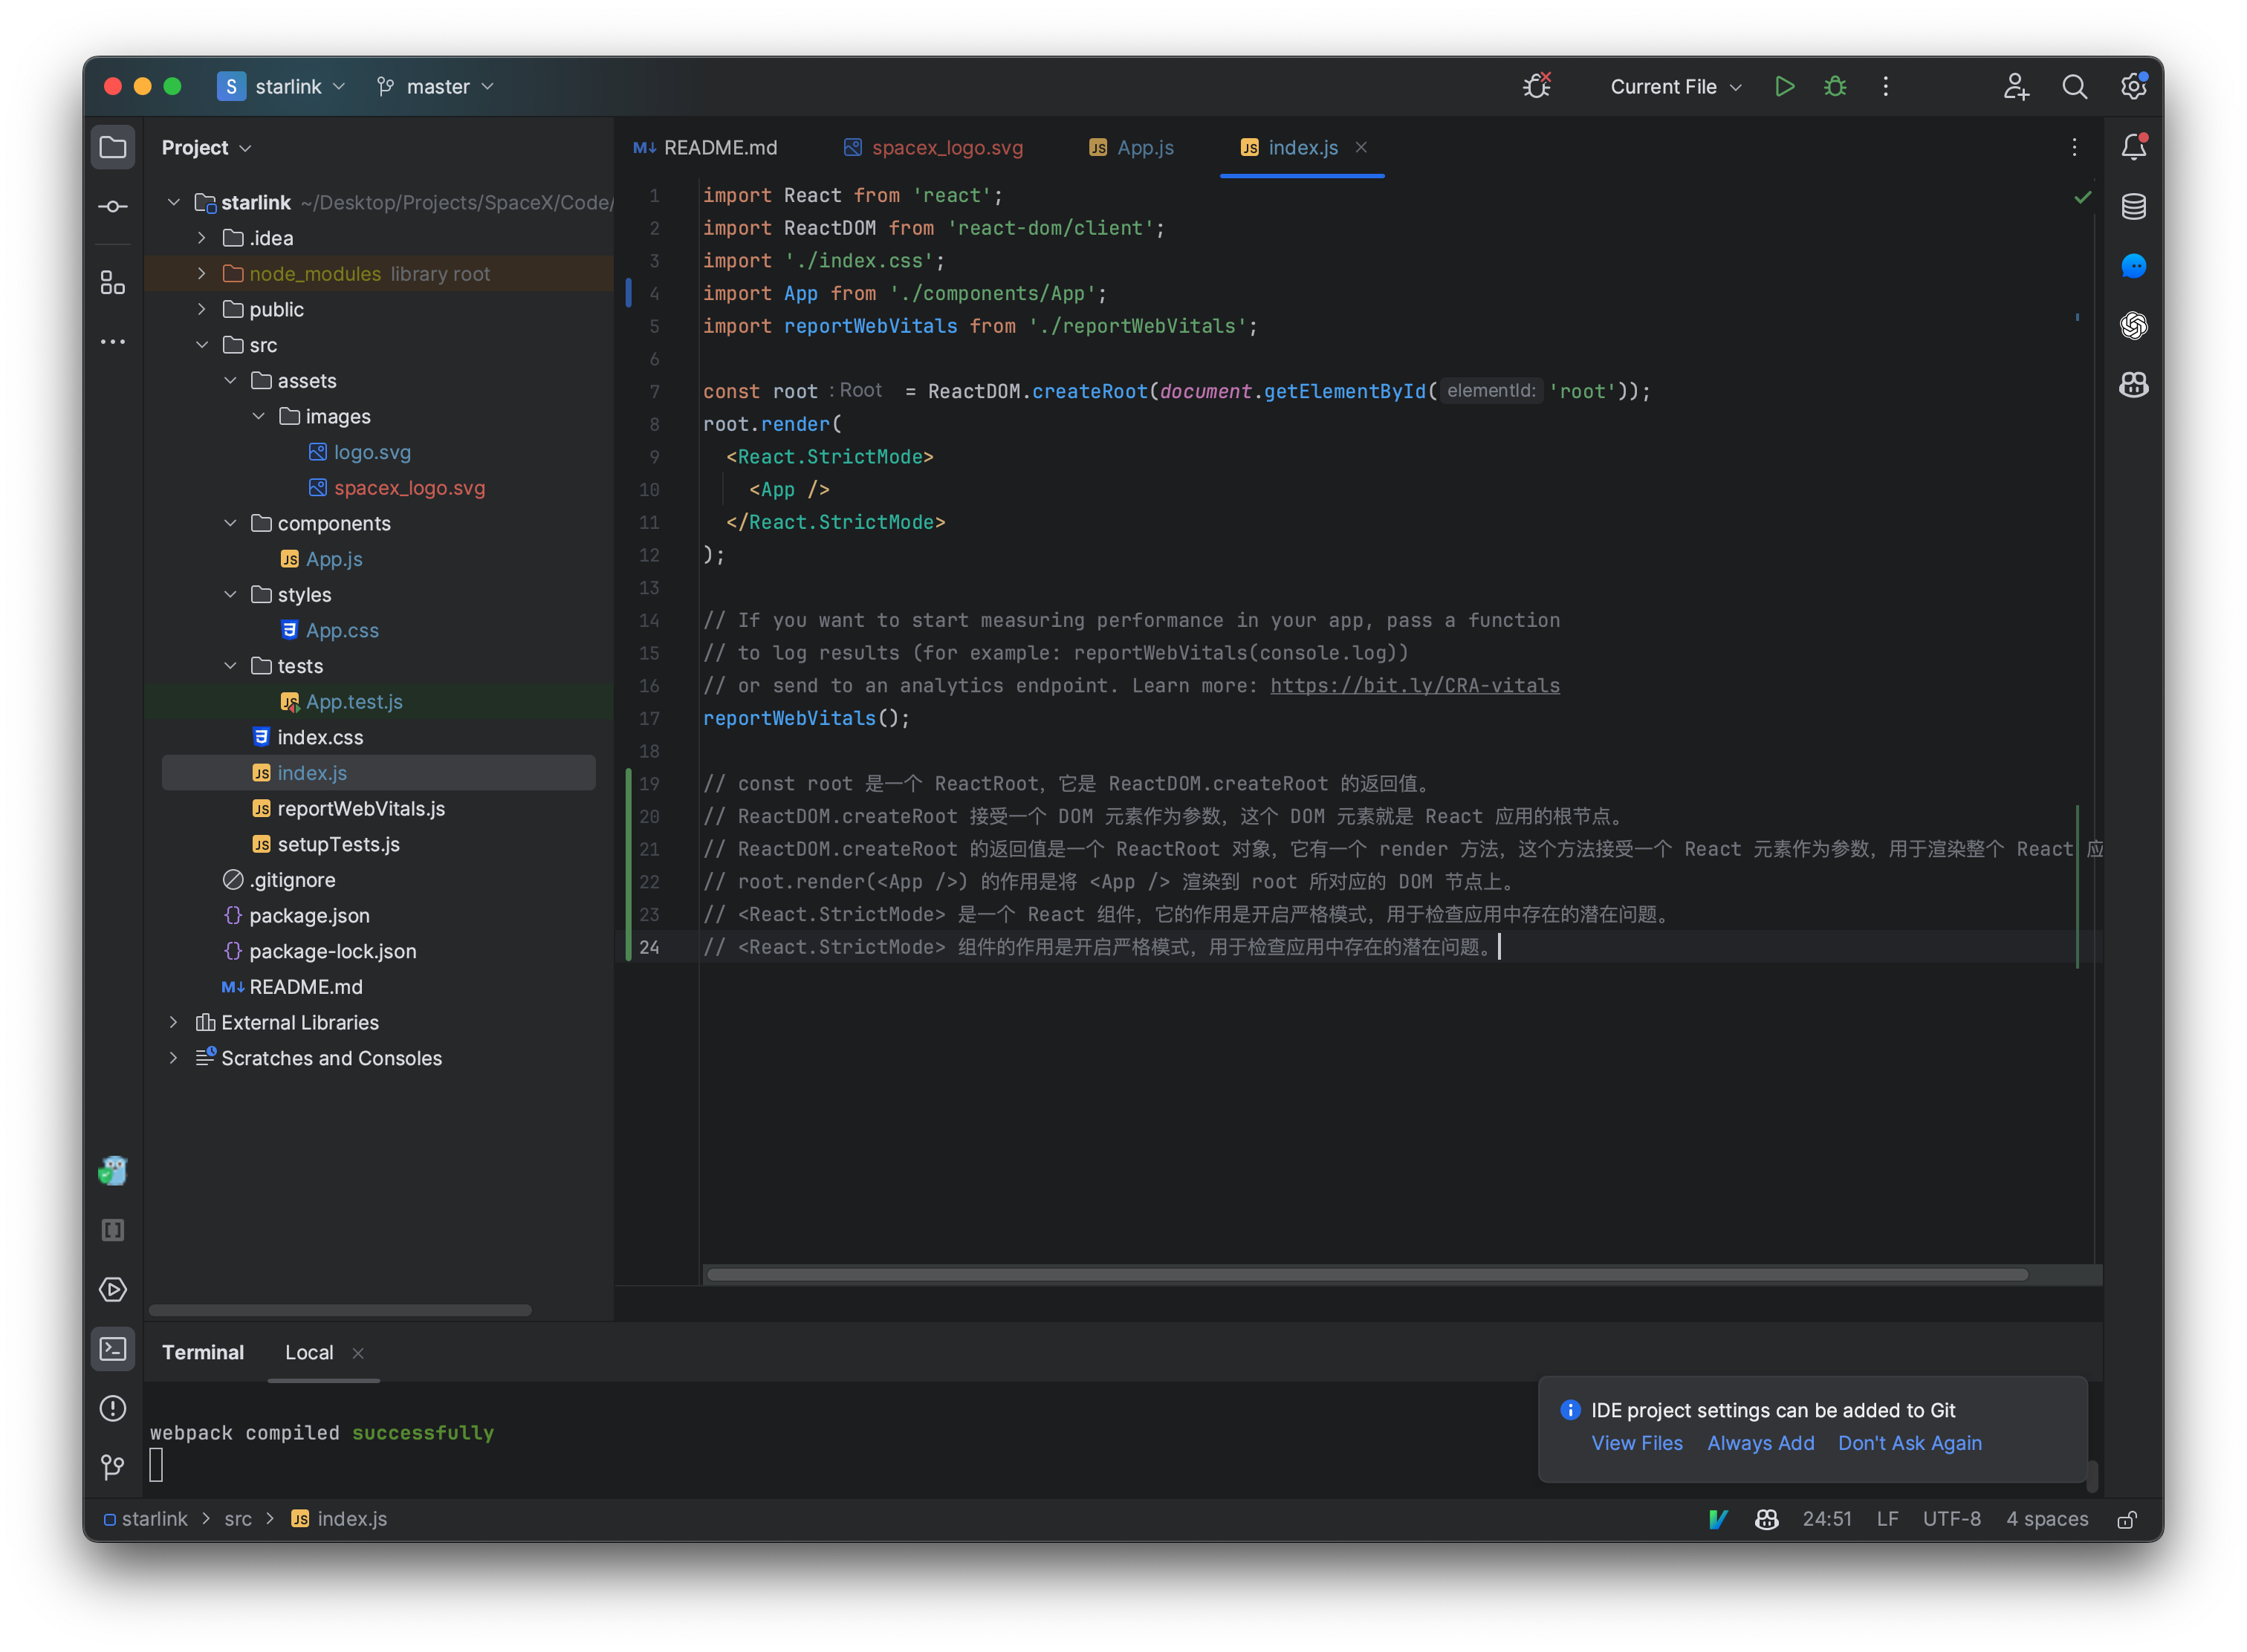This screenshot has height=1652, width=2247.
Task: Click the Notifications bell icon
Action: pos(2137,146)
